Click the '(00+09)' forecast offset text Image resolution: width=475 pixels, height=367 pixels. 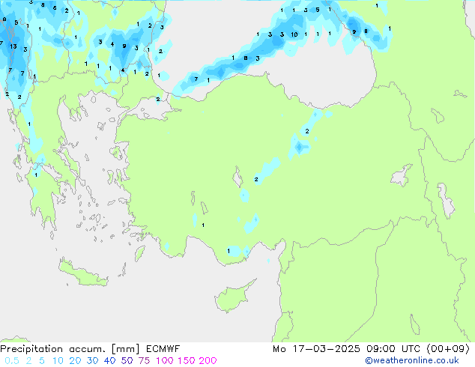pos(448,349)
